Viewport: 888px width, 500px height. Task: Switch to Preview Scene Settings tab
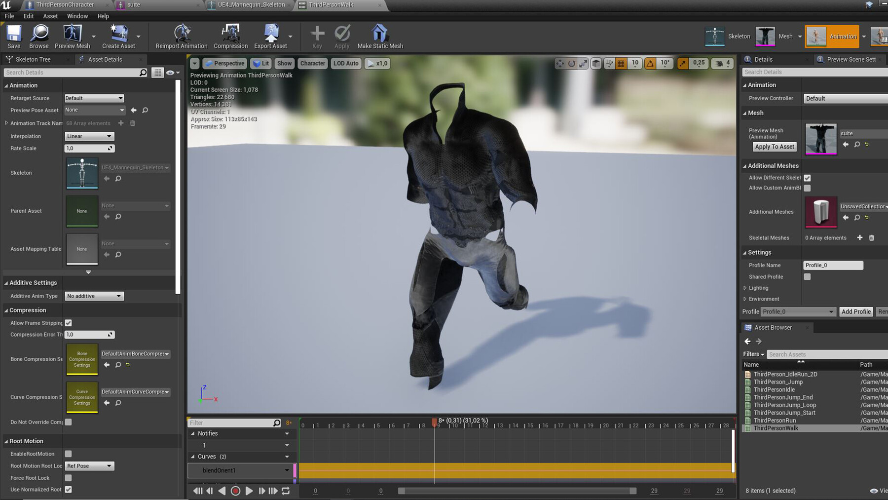click(850, 59)
